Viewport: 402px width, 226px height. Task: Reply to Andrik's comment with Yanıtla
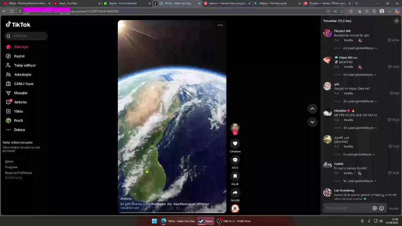348,173
